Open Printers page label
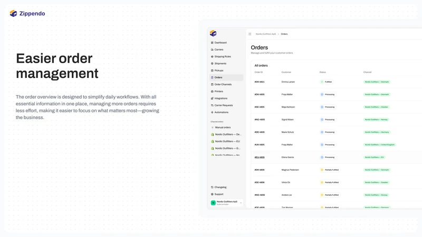The image size is (422, 237). pyautogui.click(x=219, y=92)
